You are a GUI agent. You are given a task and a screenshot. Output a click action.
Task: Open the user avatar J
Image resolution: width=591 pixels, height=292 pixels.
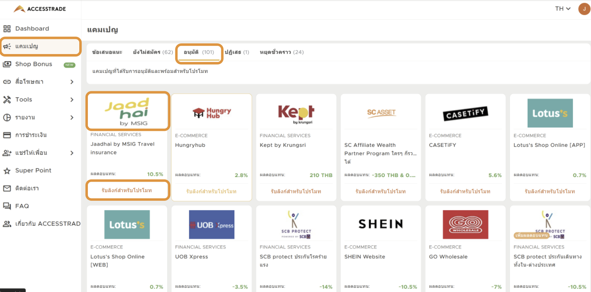pyautogui.click(x=584, y=9)
